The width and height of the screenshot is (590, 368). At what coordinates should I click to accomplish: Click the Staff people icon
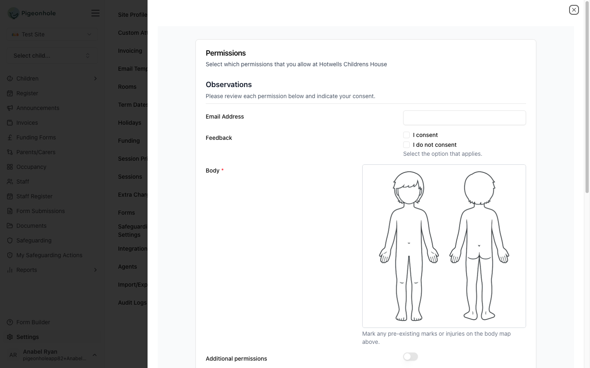point(10,182)
